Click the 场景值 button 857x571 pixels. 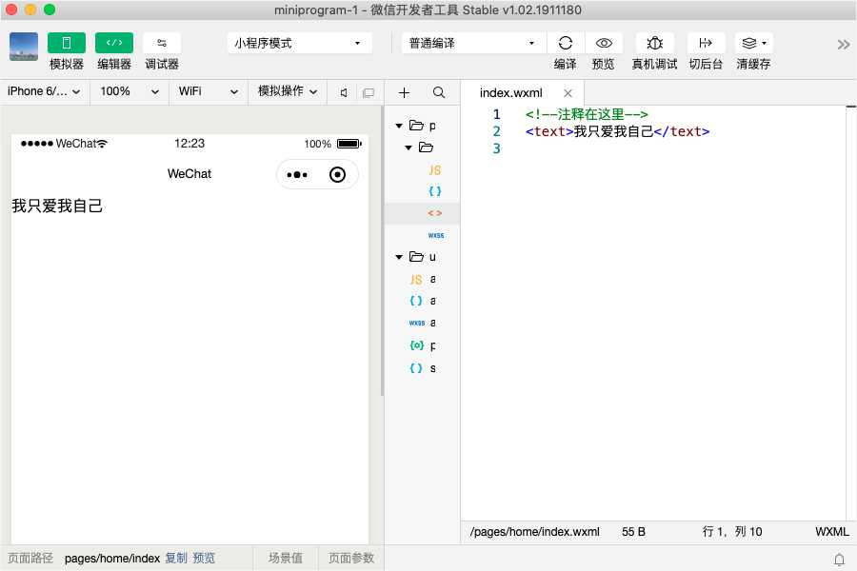[x=286, y=558]
